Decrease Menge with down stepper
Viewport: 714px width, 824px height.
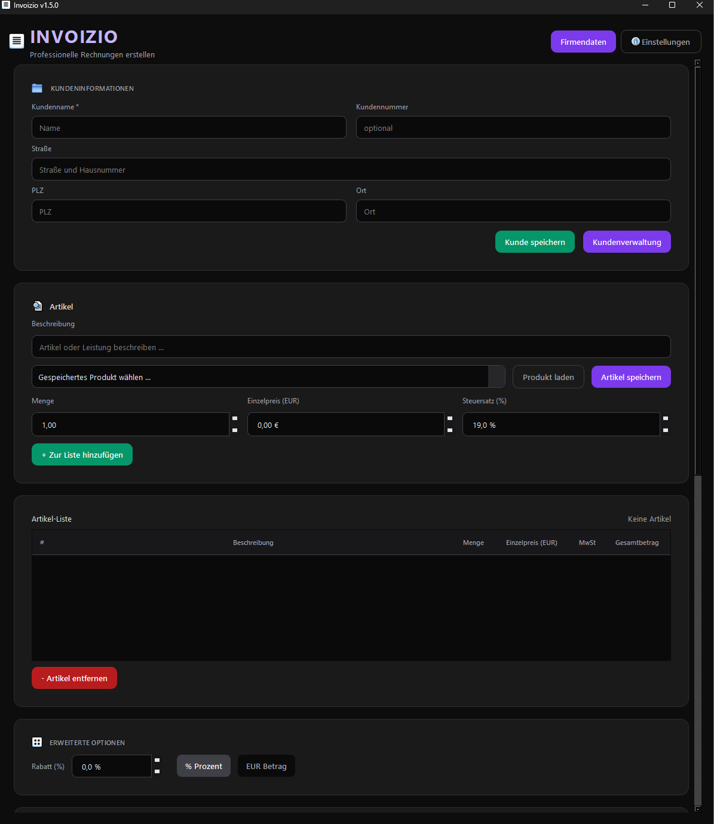235,430
